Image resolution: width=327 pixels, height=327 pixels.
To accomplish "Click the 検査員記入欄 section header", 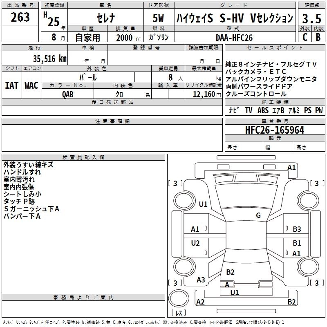I will [83, 157].
